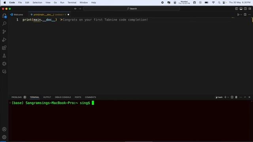Screen dimensions: 253x142
Task: Open the Tabnine hexagon icon view
Action: click(4, 64)
